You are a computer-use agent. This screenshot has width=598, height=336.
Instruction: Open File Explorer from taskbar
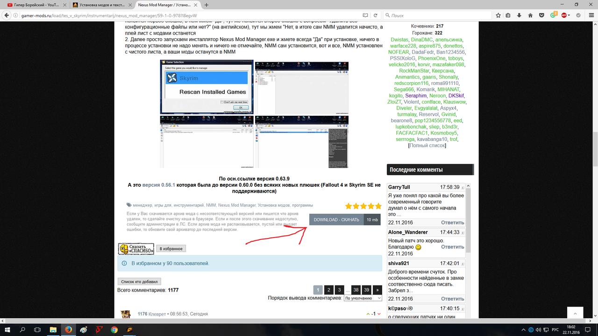(x=53, y=329)
